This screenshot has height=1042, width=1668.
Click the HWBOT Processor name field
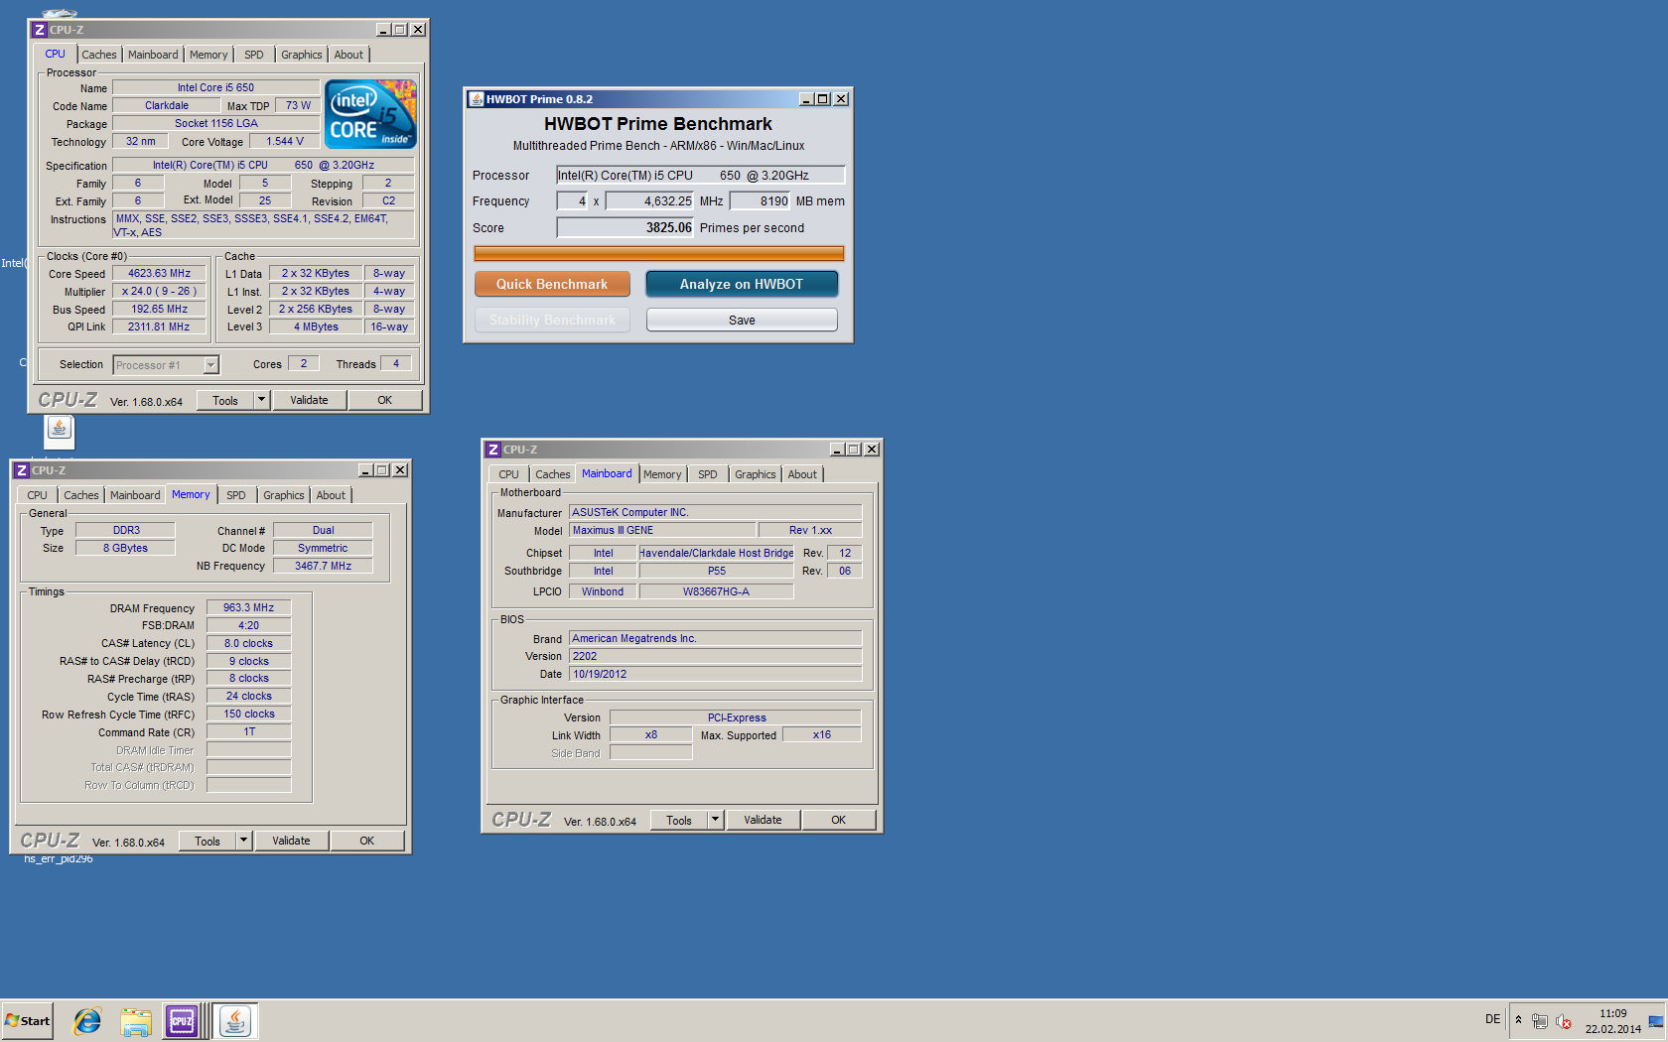pyautogui.click(x=700, y=176)
